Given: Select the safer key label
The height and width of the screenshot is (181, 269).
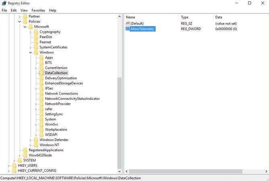Looking at the screenshot, I should point(49,109).
